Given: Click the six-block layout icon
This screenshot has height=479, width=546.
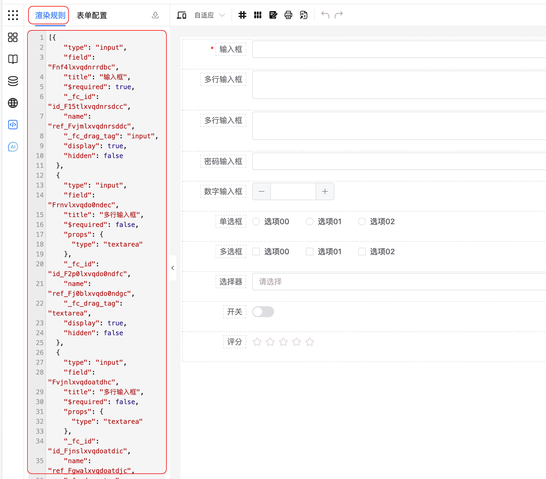Looking at the screenshot, I should coord(258,15).
